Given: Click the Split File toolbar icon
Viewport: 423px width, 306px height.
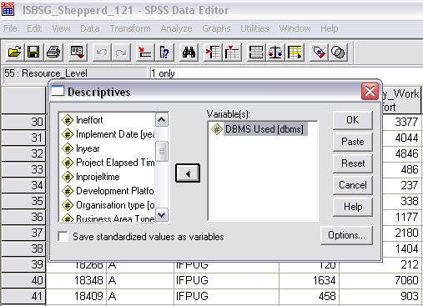Looking at the screenshot, I should [256, 52].
